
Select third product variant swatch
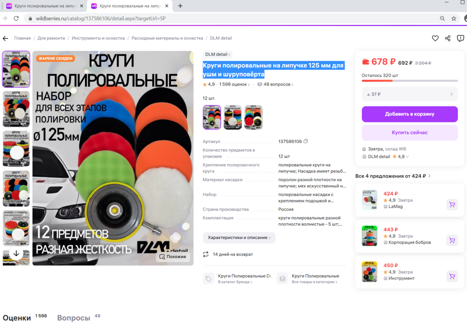click(254, 117)
